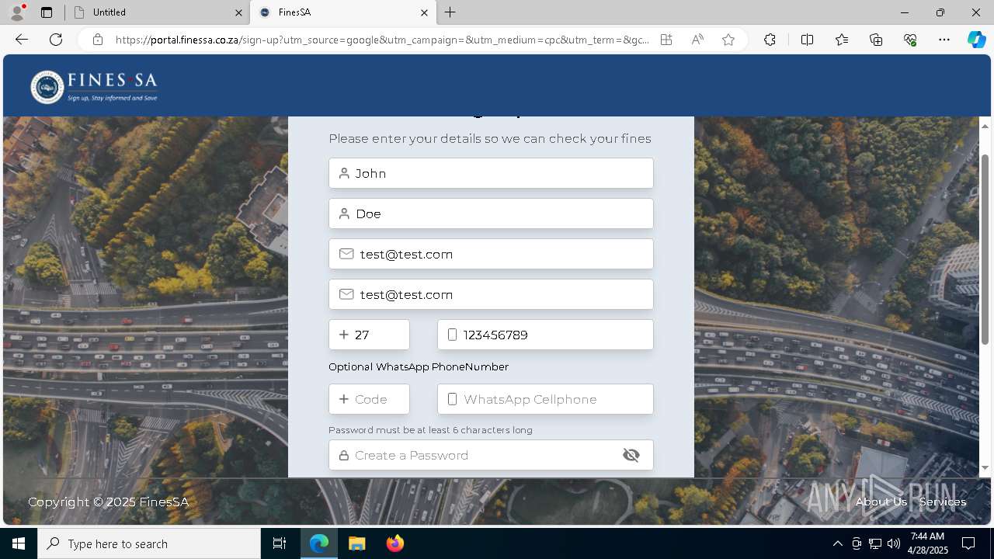
Task: Add page to favorites star icon
Action: [728, 40]
